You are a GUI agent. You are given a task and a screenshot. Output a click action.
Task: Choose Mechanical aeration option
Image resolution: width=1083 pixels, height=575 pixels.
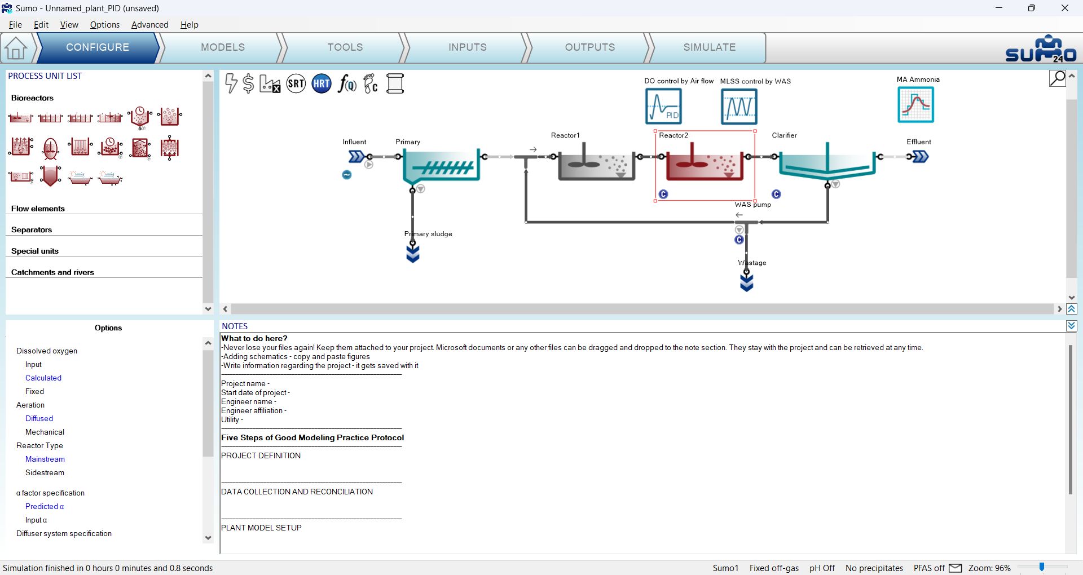point(45,432)
